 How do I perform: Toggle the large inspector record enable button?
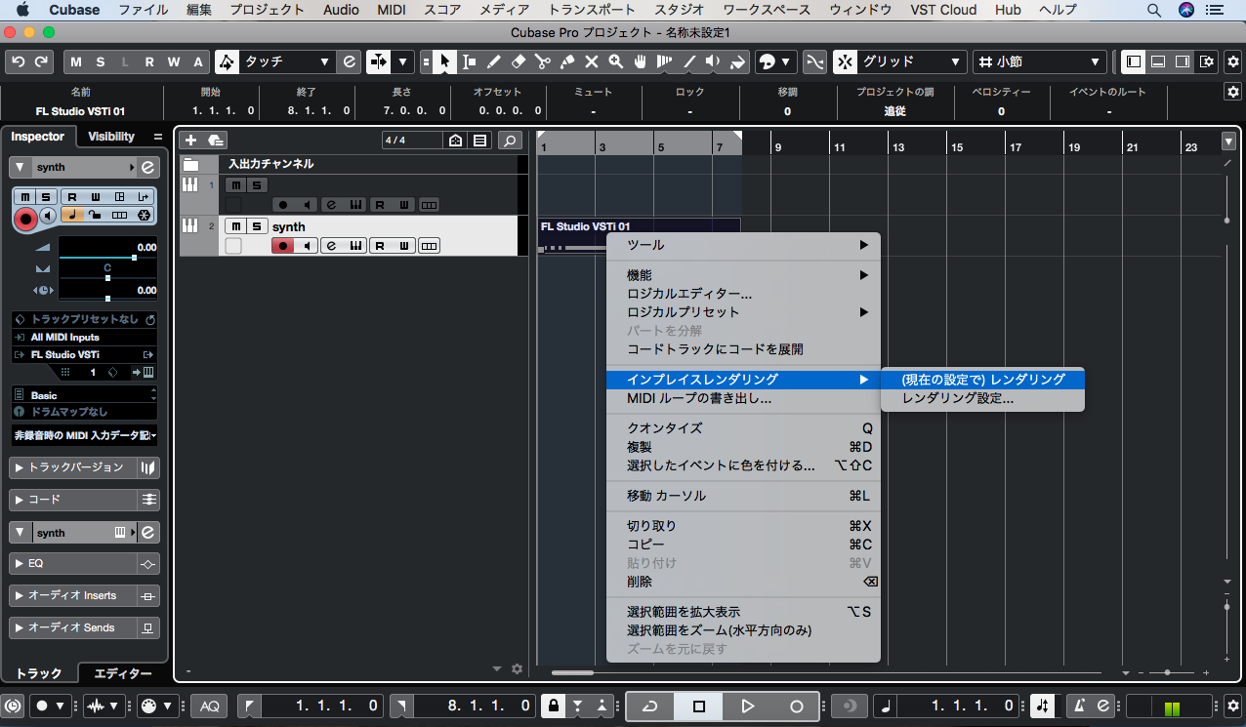point(25,219)
